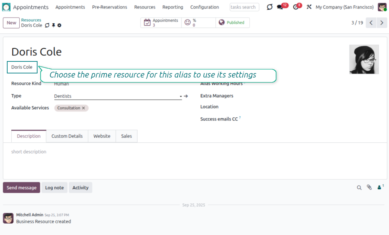389x235 pixels.
Task: Remove the Consultation service tag
Action: point(83,108)
